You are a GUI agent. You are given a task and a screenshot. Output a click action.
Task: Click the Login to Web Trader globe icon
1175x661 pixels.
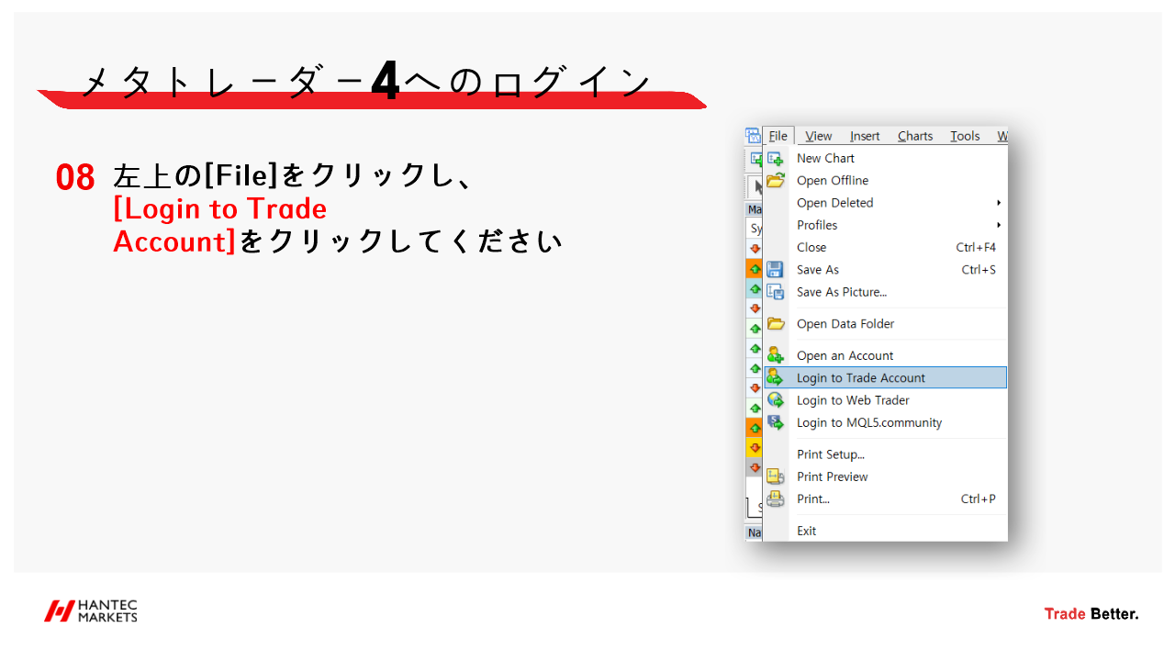pyautogui.click(x=778, y=399)
